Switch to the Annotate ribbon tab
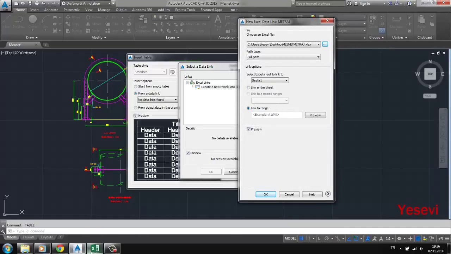The width and height of the screenshot is (451, 254). click(51, 10)
